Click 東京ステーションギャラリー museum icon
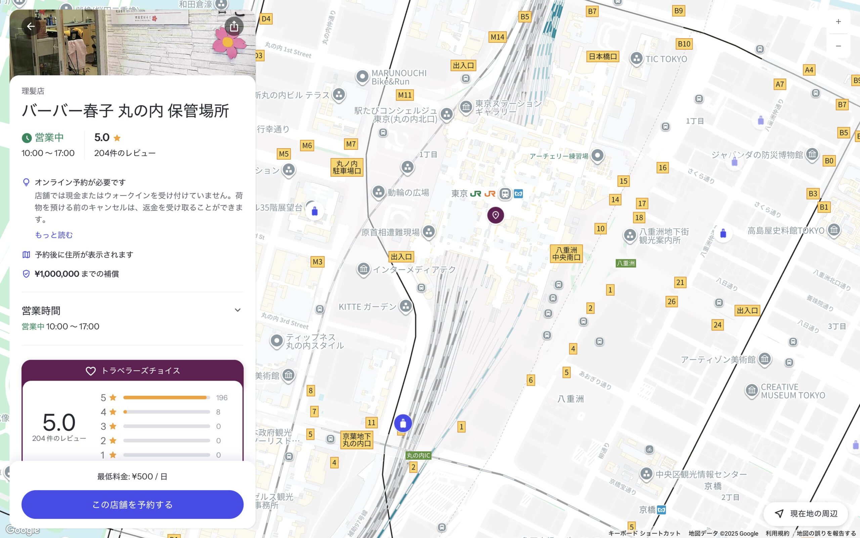Screen dimensions: 860x538 click(x=466, y=106)
